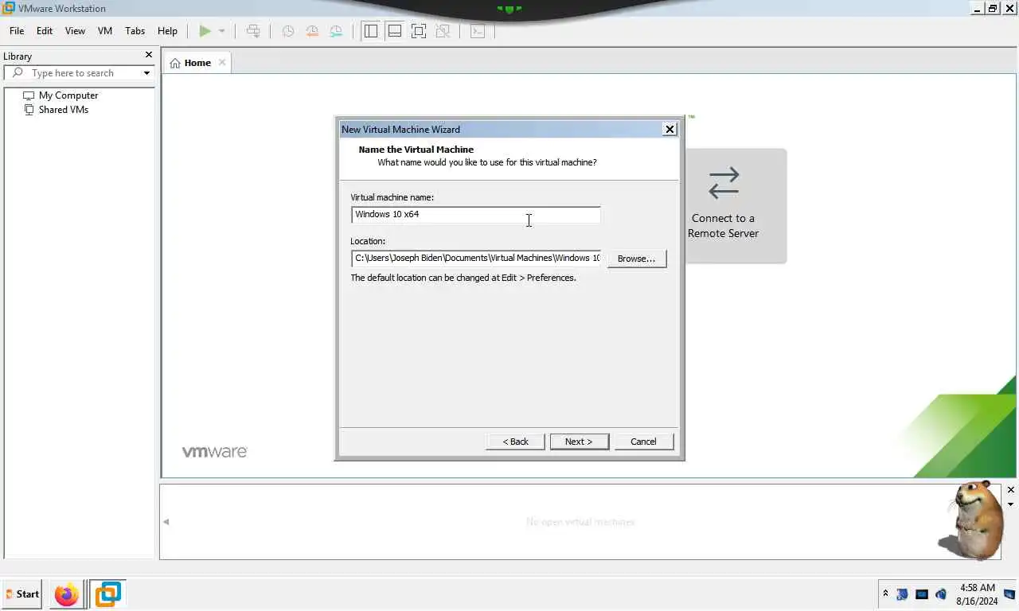Click the console view toolbar icon
1019x611 pixels.
pyautogui.click(x=478, y=31)
